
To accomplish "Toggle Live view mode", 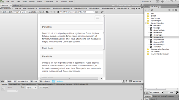I will pos(23,12).
